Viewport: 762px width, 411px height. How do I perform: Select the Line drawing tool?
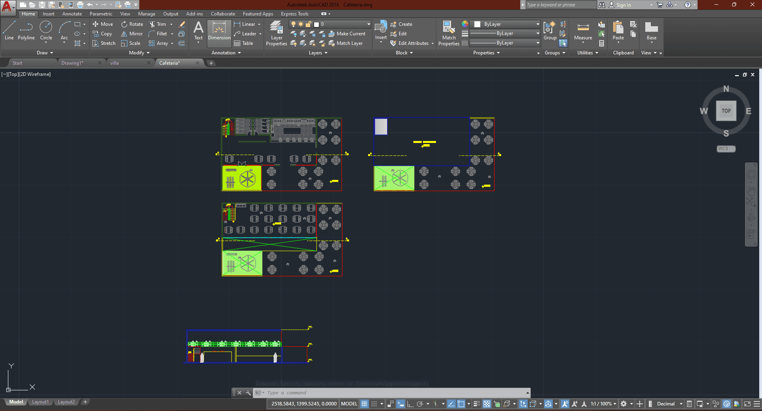click(9, 31)
